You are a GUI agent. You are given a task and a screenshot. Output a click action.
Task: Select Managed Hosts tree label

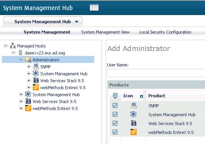pyautogui.click(x=31, y=46)
